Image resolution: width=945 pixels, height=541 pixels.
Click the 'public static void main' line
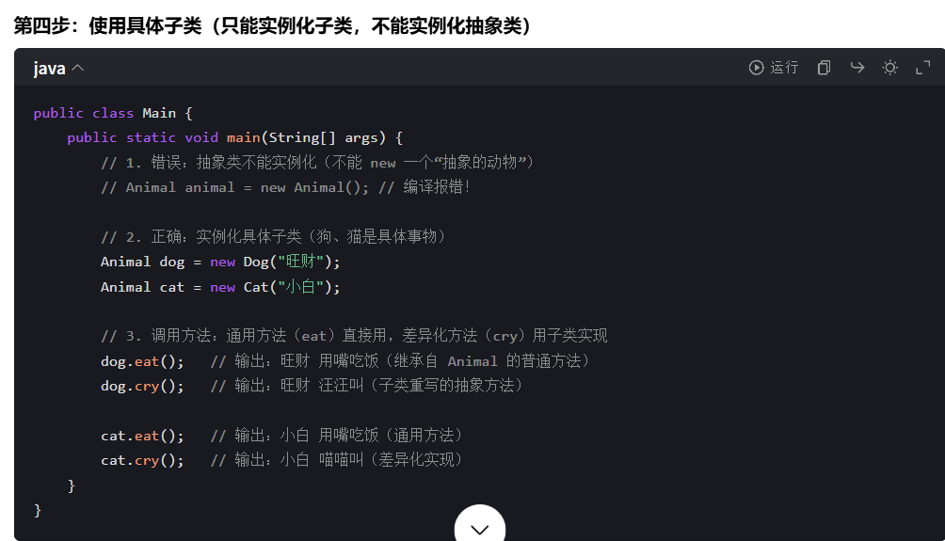click(234, 138)
